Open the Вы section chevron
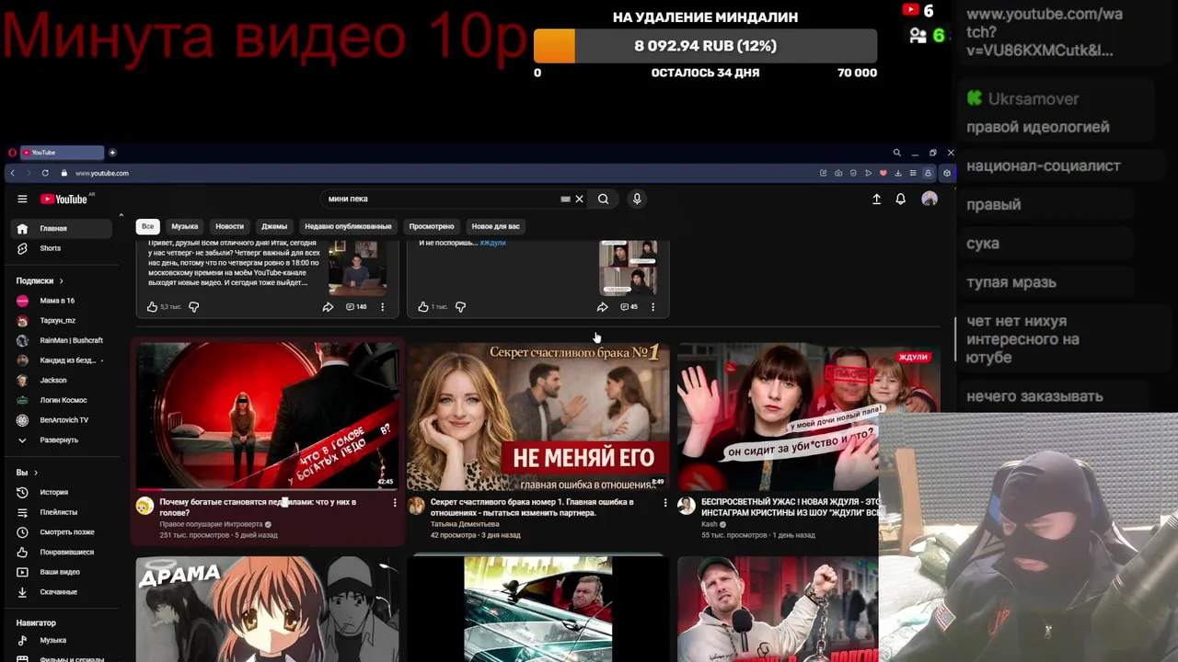 tap(36, 473)
